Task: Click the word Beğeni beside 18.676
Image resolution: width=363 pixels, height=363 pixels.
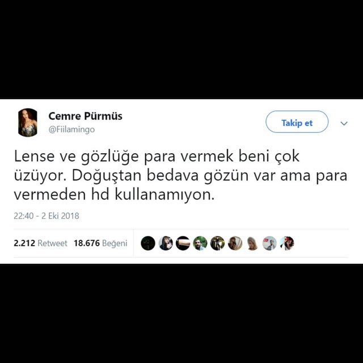Action: point(115,243)
